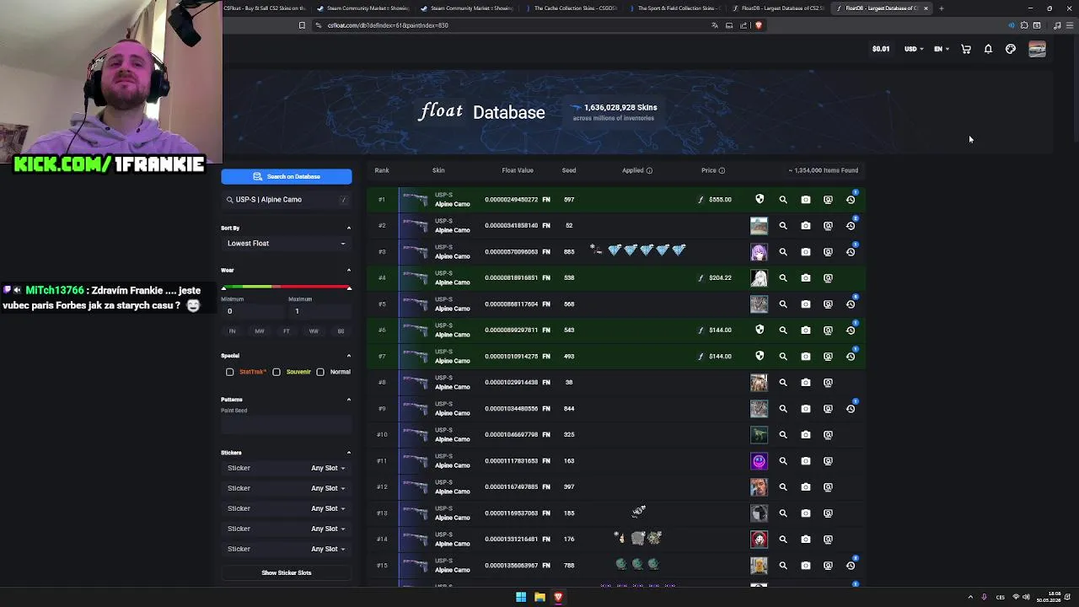This screenshot has width=1079, height=607.
Task: Click the magnifier icon in row #12
Action: coord(783,487)
